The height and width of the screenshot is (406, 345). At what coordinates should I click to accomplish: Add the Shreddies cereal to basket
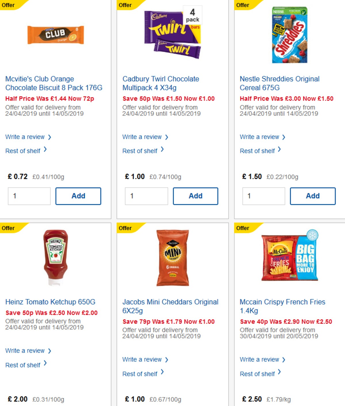tap(313, 196)
